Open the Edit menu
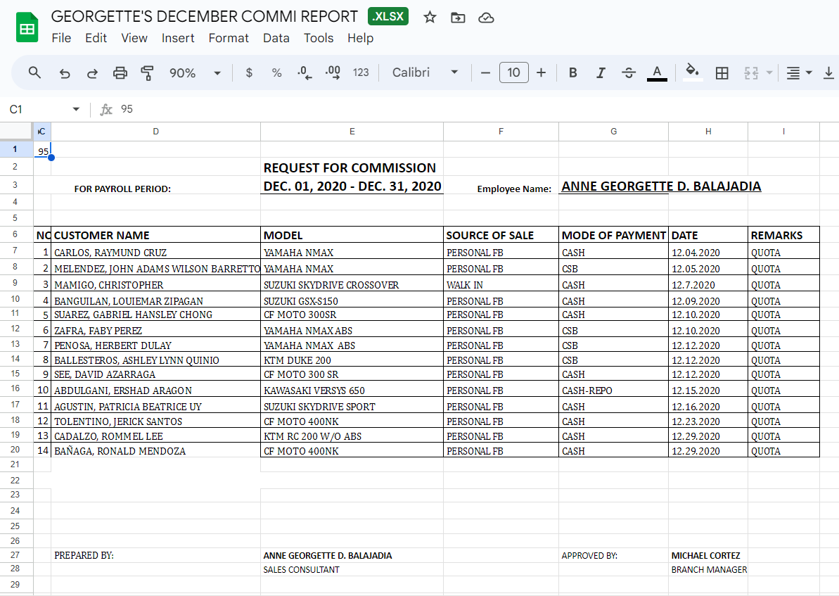 coord(96,38)
